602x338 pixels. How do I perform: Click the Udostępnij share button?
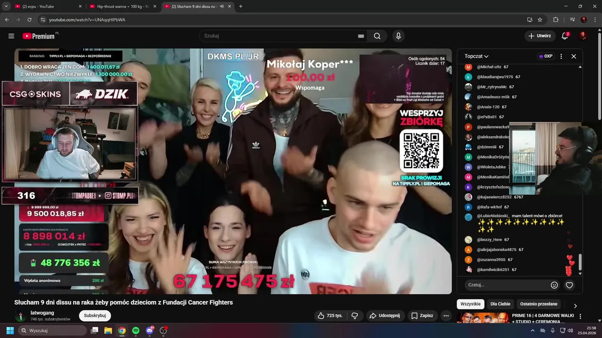click(x=385, y=315)
